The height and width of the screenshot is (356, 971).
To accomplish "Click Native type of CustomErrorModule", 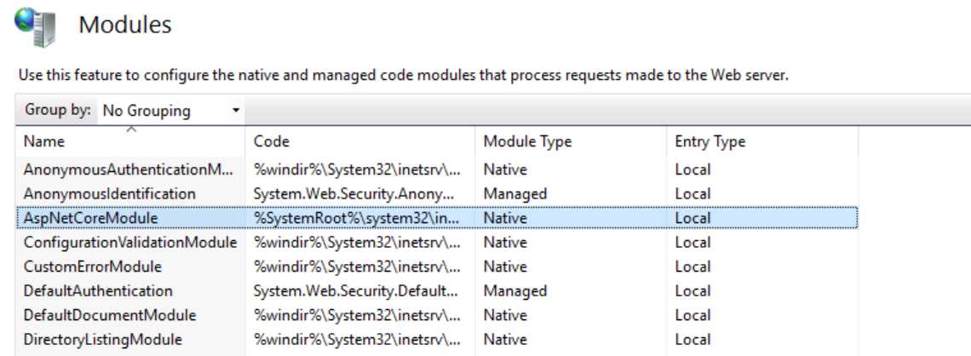I will [505, 267].
